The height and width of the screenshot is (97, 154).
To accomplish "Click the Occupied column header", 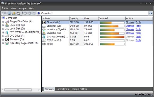I will pos(112,18).
